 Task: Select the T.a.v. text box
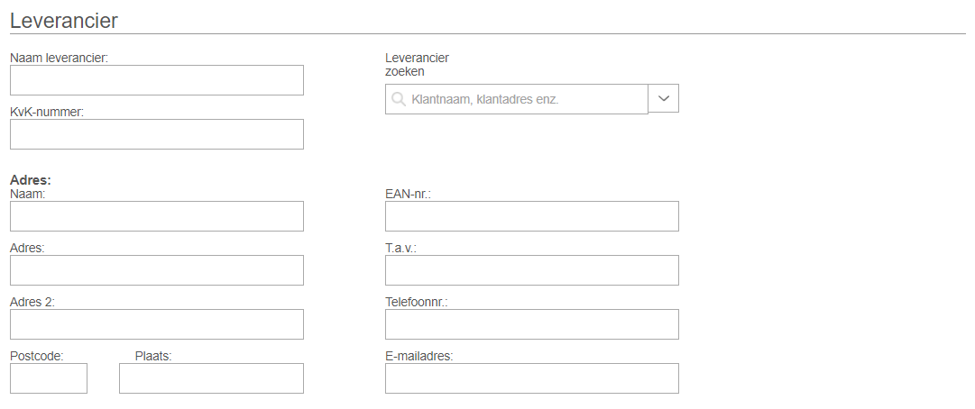[x=531, y=270]
